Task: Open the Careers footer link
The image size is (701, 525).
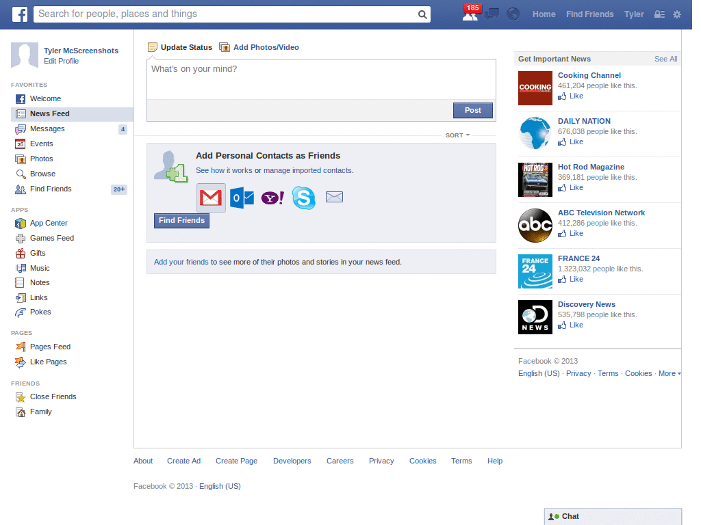Action: pyautogui.click(x=340, y=461)
